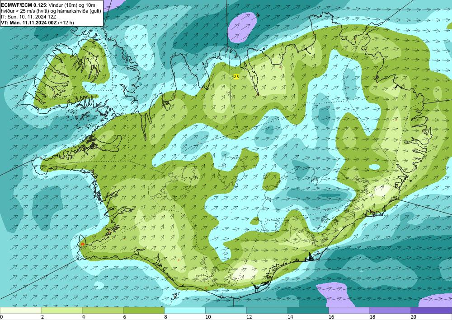Click legend scale value '8'
The image size is (452, 320).
166,317
